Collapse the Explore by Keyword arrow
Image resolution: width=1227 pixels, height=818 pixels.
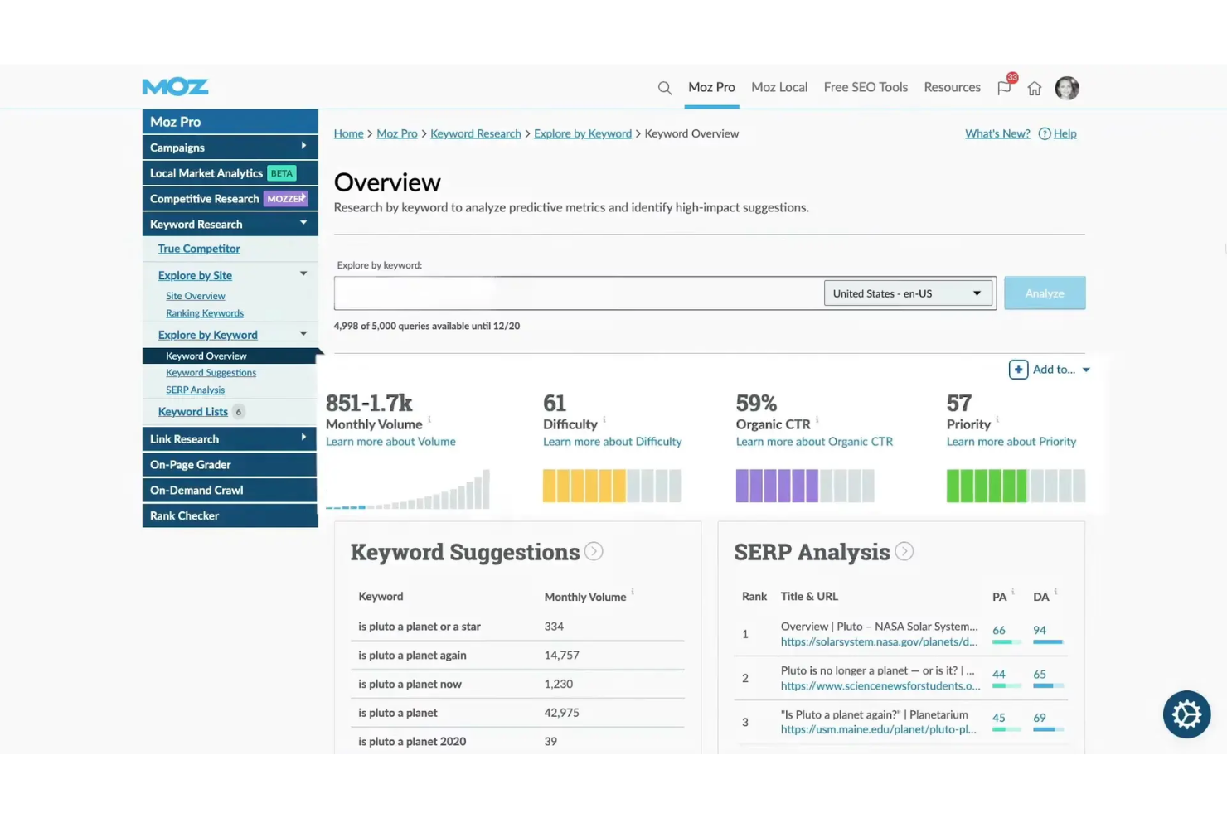(x=303, y=333)
